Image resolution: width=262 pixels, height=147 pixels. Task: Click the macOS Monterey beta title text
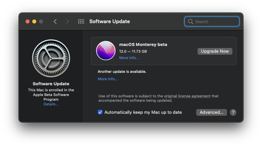(x=143, y=45)
